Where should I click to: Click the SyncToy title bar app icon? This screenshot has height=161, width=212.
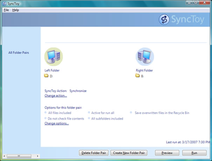[x=4, y=3]
